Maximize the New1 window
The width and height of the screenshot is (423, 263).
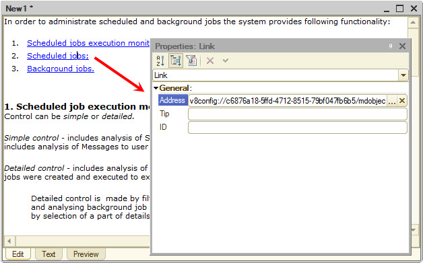399,9
